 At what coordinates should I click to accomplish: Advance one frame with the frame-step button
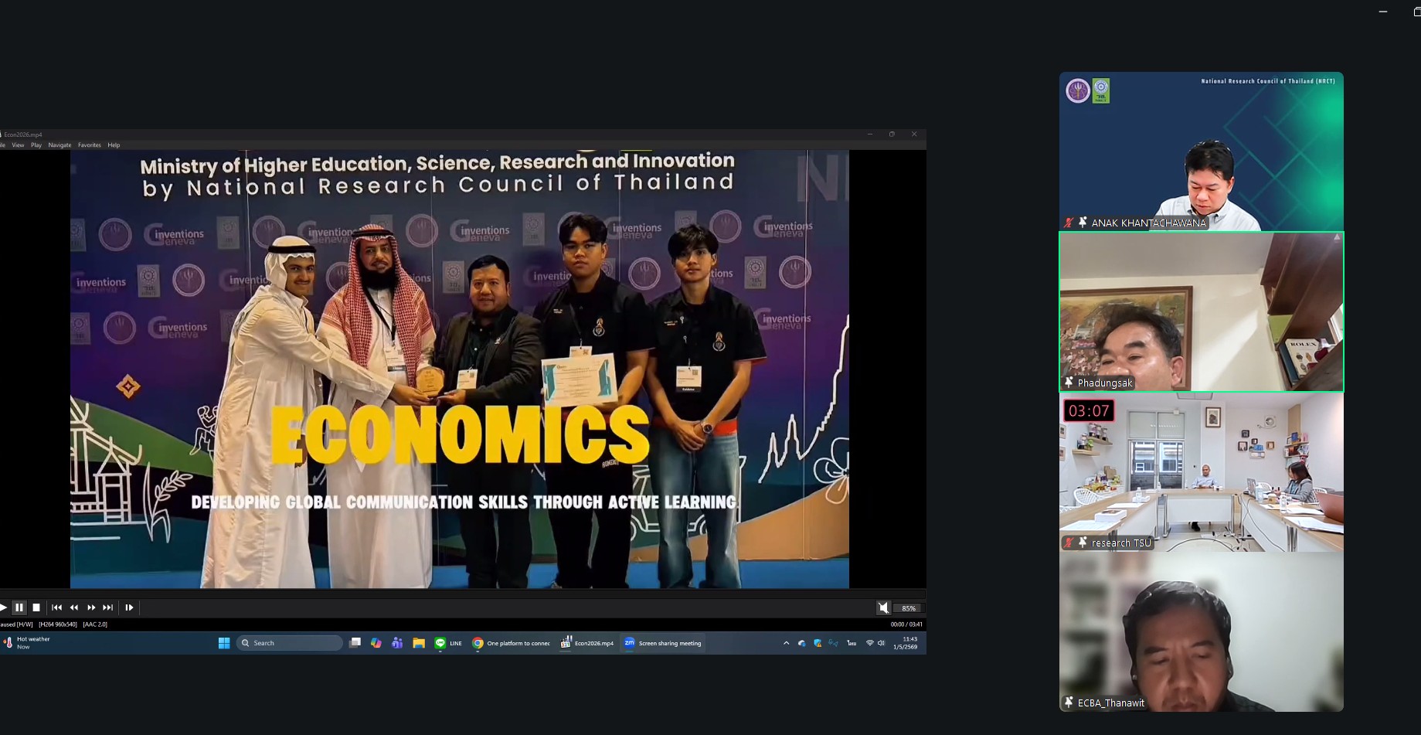[129, 607]
